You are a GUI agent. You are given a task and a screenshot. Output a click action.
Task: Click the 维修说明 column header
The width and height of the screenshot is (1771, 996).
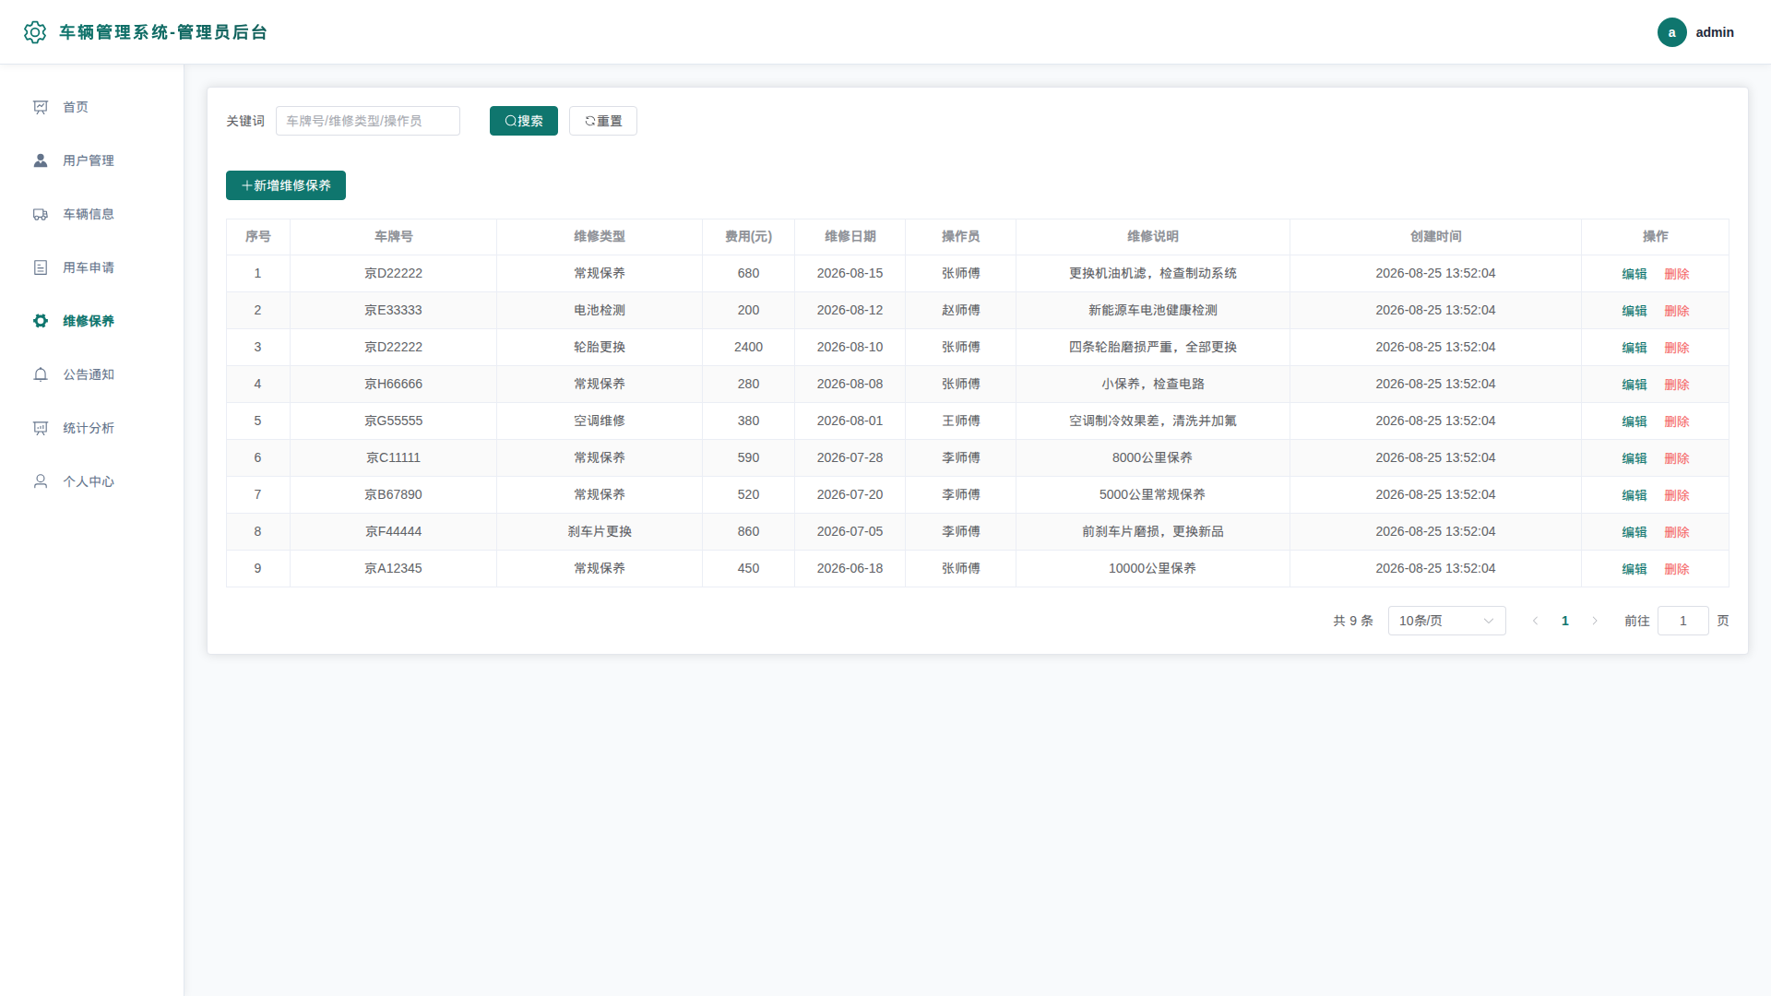pyautogui.click(x=1153, y=237)
